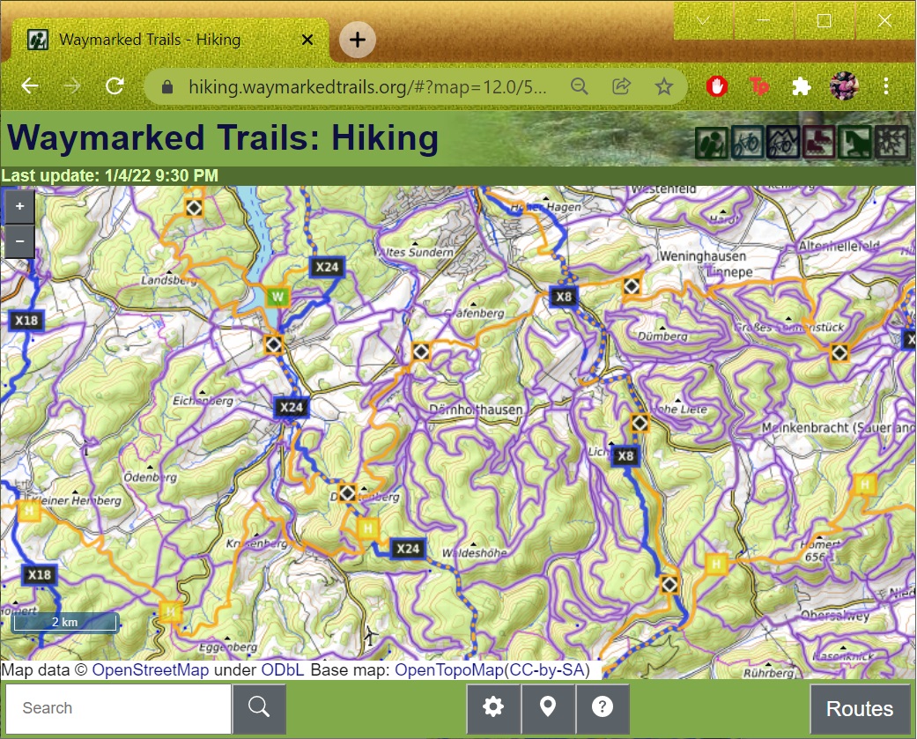
Task: Click diamond marker above Landsberg
Action: point(194,208)
